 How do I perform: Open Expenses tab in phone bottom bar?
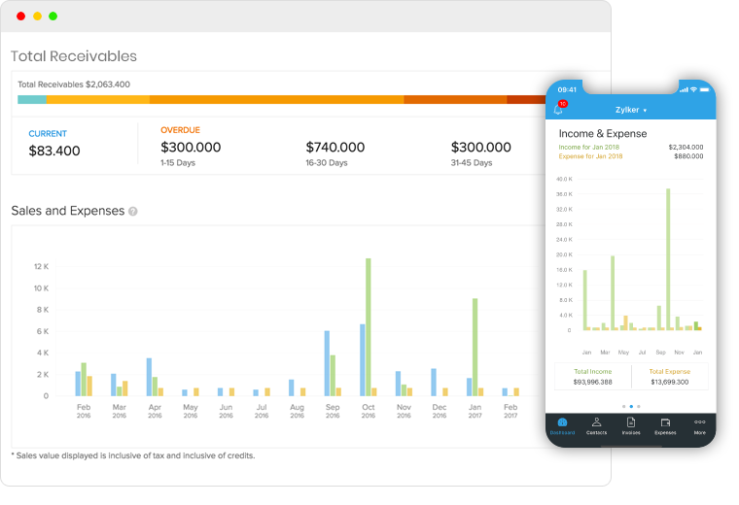pyautogui.click(x=665, y=426)
